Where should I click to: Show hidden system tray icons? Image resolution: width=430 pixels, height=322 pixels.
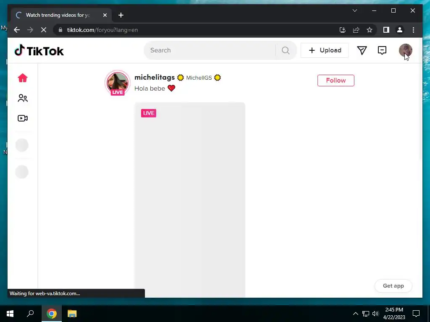click(355, 314)
